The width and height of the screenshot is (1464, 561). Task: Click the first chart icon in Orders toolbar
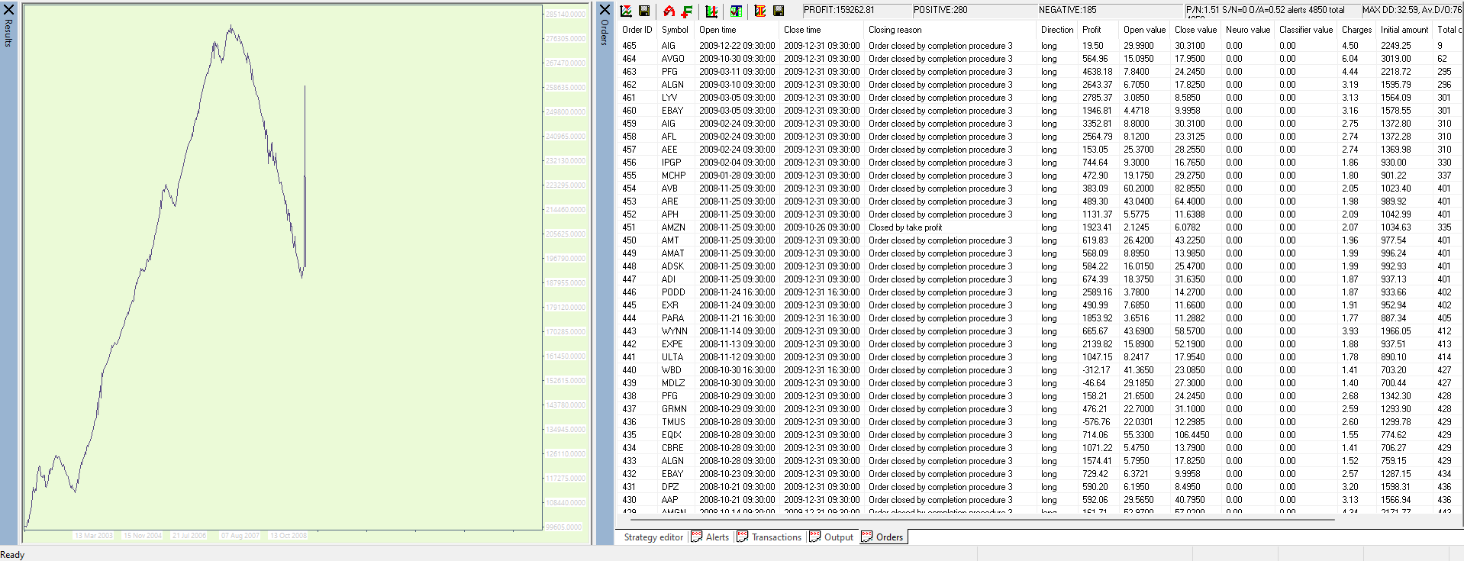click(x=626, y=11)
